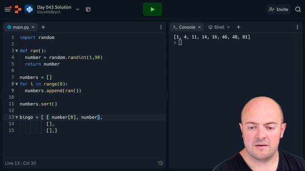Viewport: 305px width, 171px height.
Task: Toggle the layout panel icon
Action: [x=88, y=9]
